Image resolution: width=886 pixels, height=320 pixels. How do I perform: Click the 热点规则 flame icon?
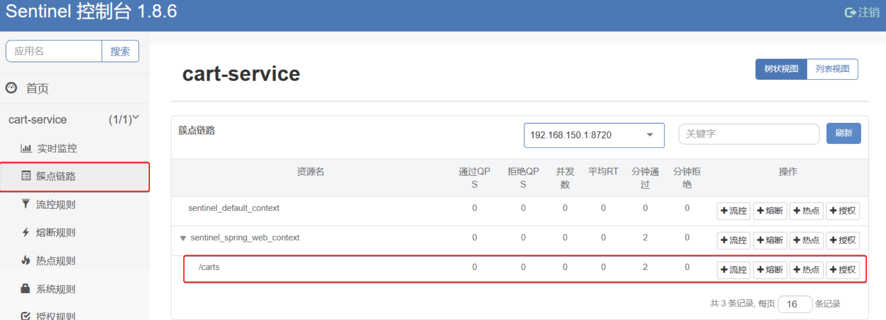tap(26, 260)
